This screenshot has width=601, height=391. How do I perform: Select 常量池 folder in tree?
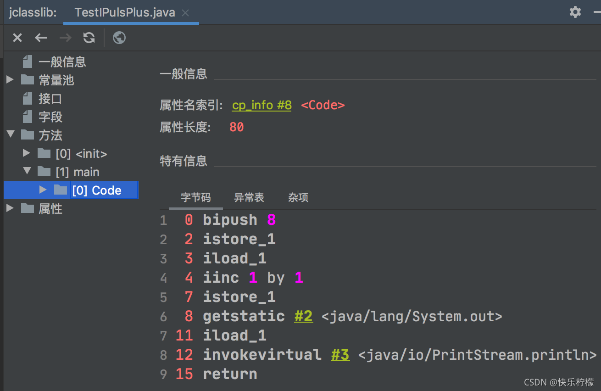click(56, 80)
